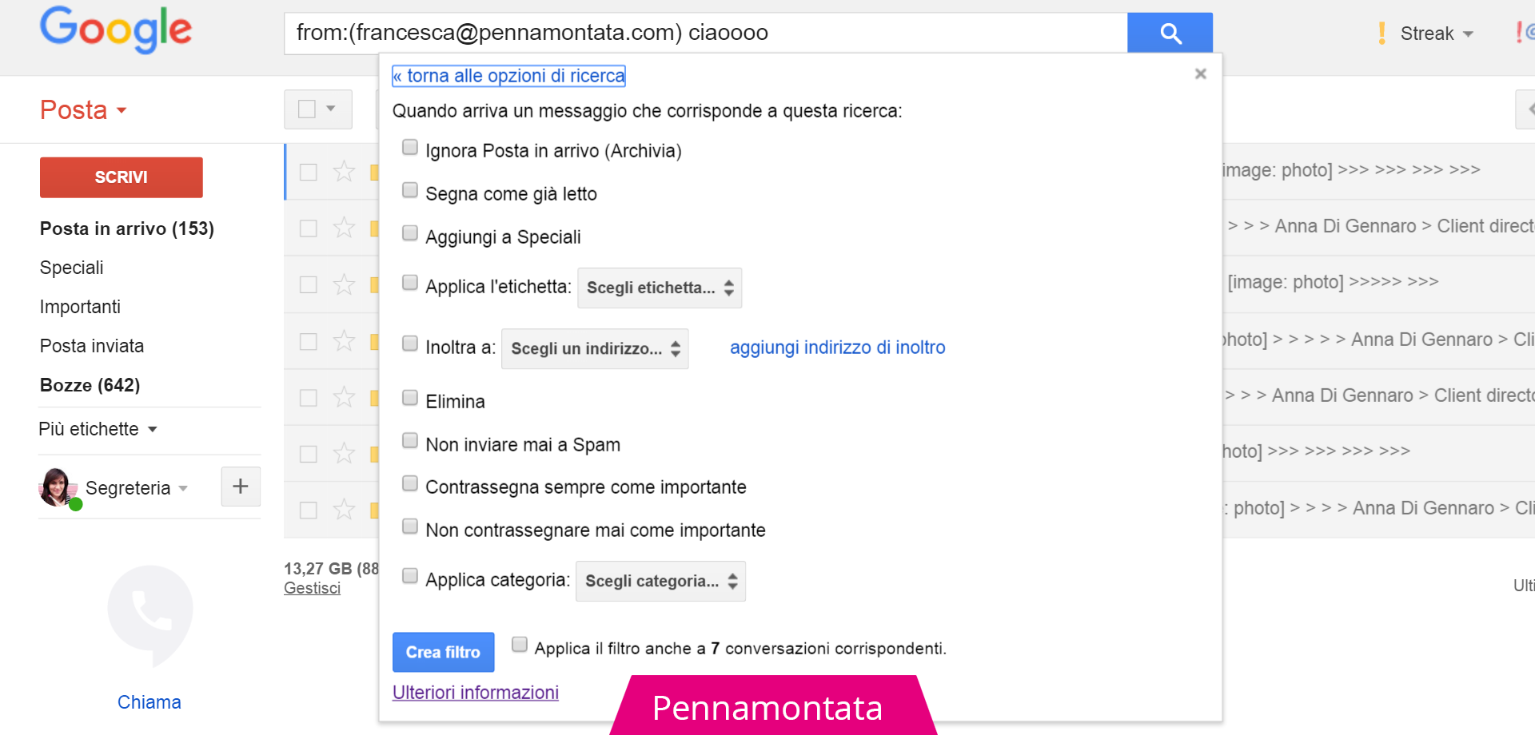
Task: Check the Segna come già letto option
Action: click(x=410, y=191)
